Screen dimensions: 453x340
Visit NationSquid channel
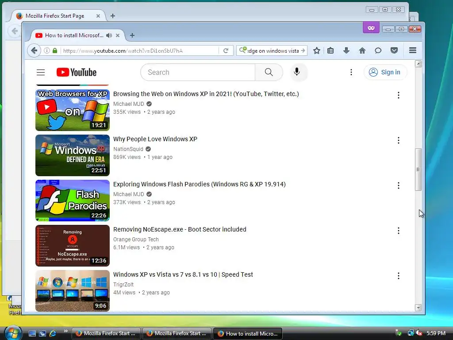[x=128, y=149]
